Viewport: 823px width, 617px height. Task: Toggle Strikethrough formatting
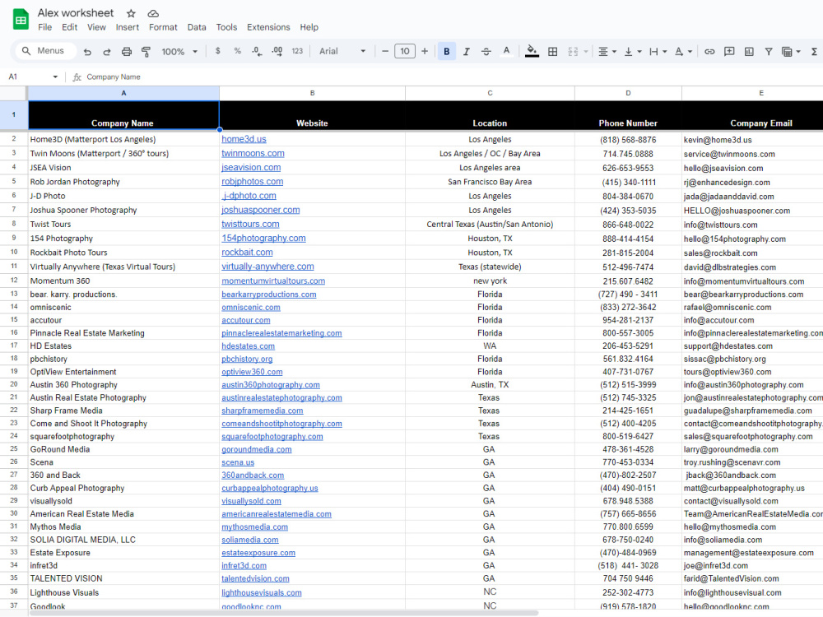click(x=486, y=51)
